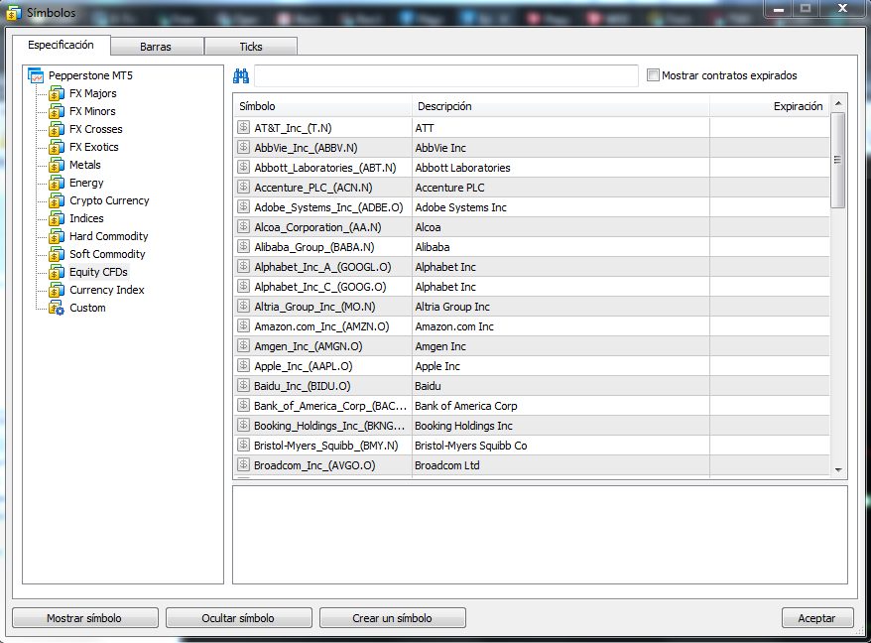Click the symbol list scroll up arrow
Viewport: 871px width, 643px height.
click(838, 103)
